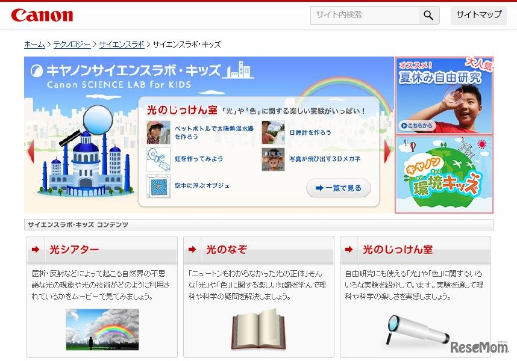Open the 光シアター heading link
This screenshot has width=517, height=361.
click(74, 250)
